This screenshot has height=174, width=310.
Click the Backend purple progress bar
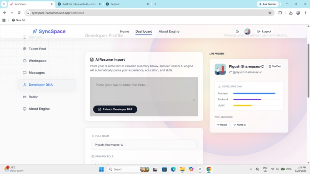click(247, 99)
